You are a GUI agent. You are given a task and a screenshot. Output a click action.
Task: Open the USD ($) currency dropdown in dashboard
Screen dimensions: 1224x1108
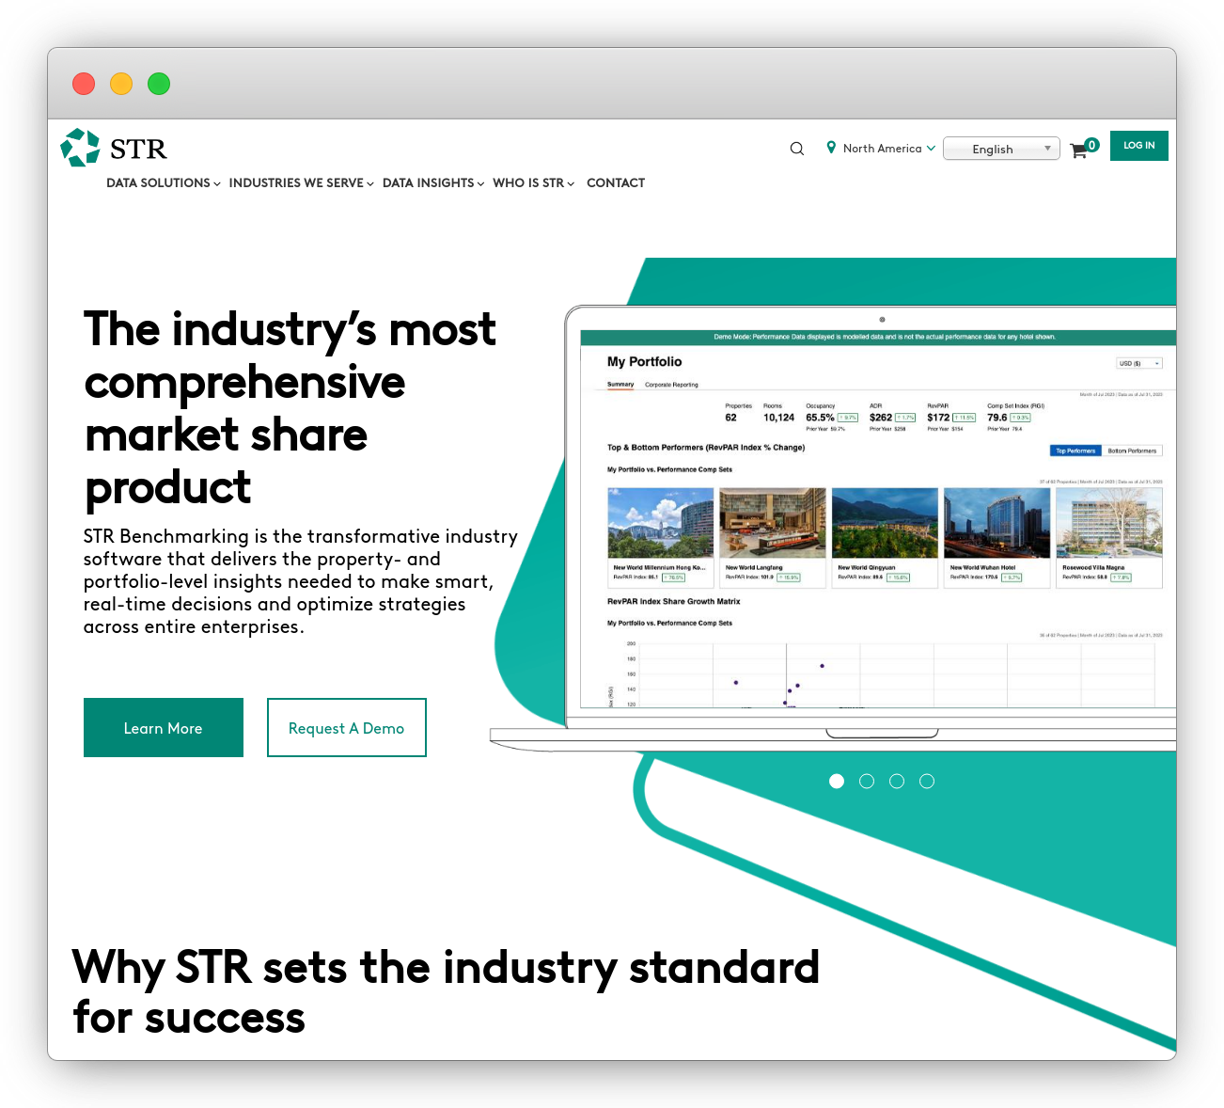click(1139, 363)
